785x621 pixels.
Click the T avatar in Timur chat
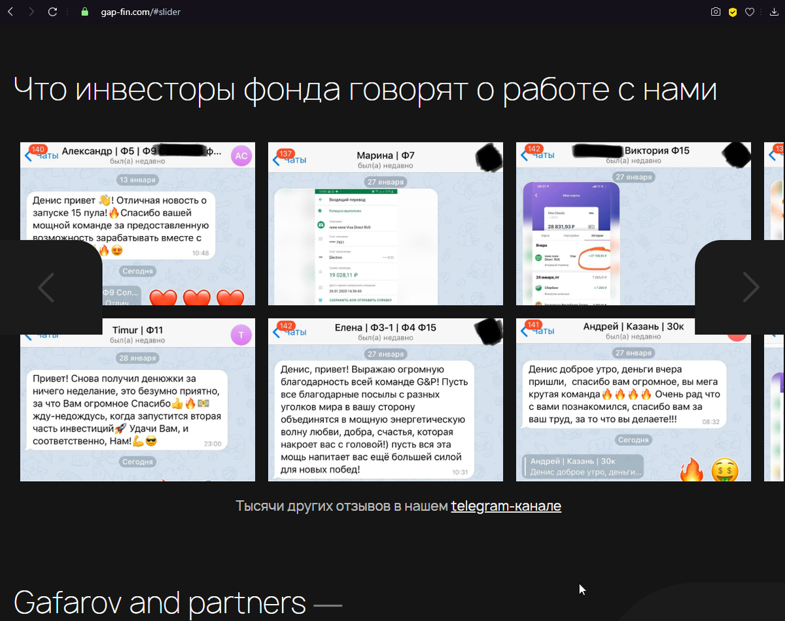(x=241, y=335)
